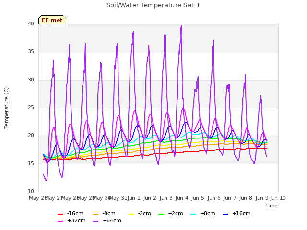Click the Jun 4 x-axis tick label
307x230 pixels.
click(x=182, y=198)
